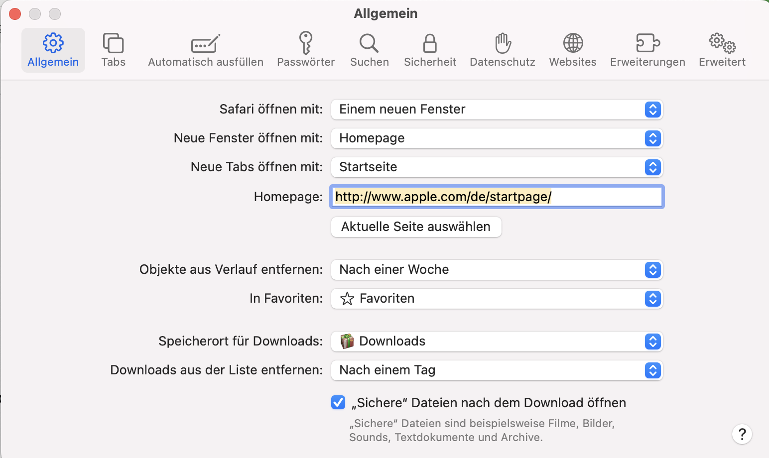The image size is (769, 458).
Task: Open Sicherheit lock settings
Action: click(x=430, y=50)
